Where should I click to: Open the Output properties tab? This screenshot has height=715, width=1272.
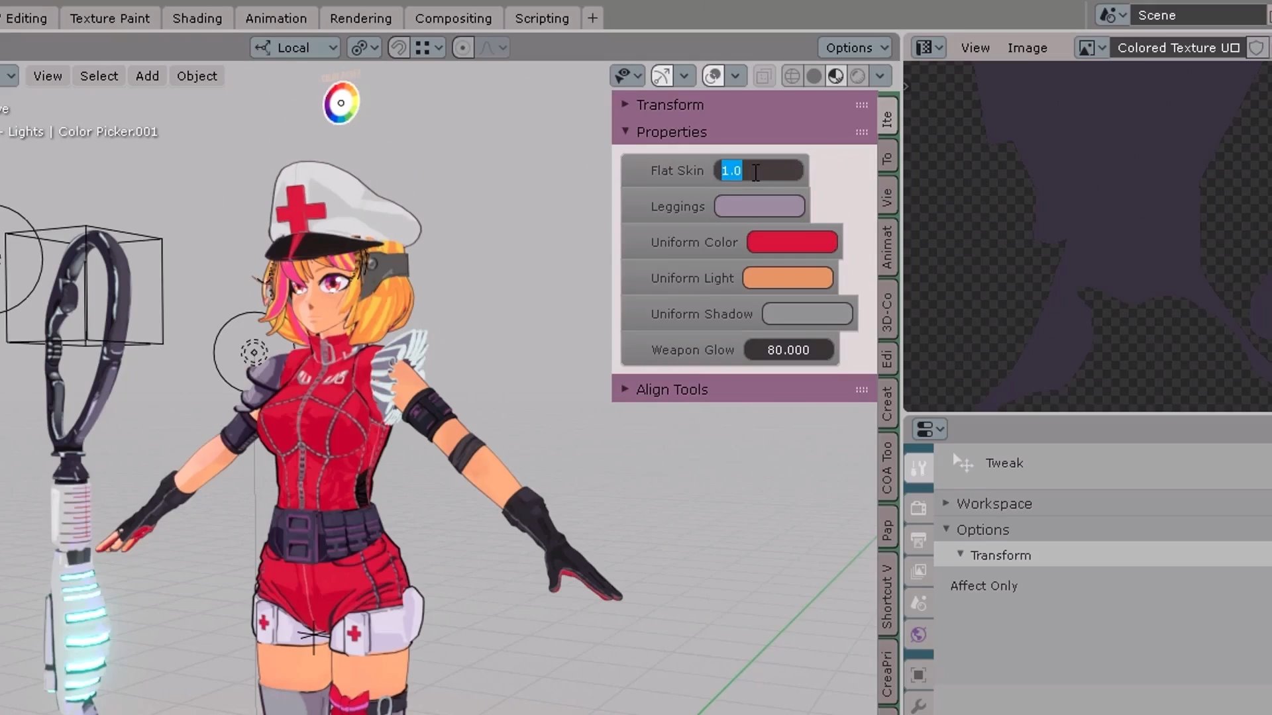[x=919, y=538]
